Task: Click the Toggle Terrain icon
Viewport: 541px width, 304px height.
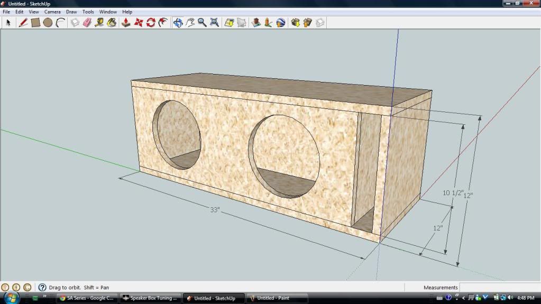Action: [242, 23]
